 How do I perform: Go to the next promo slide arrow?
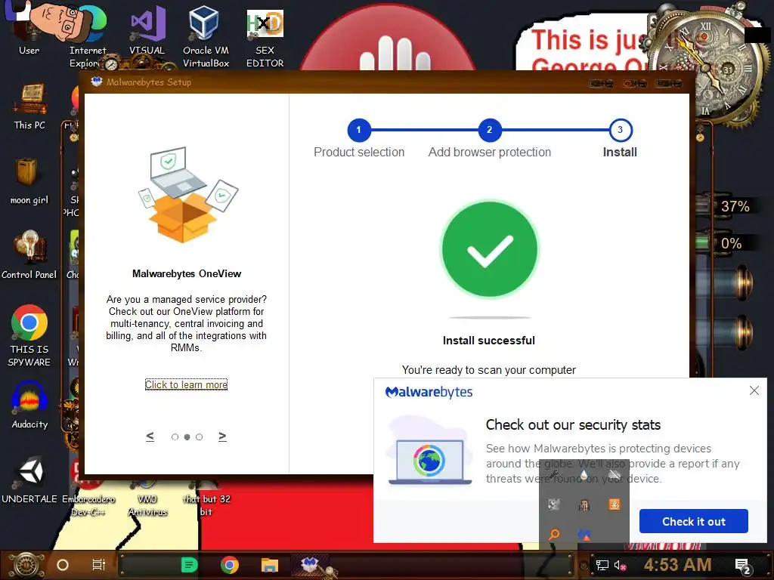[x=223, y=437]
